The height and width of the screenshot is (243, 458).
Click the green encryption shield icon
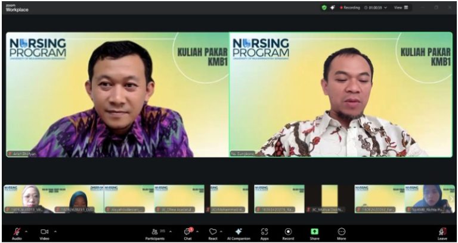click(324, 8)
